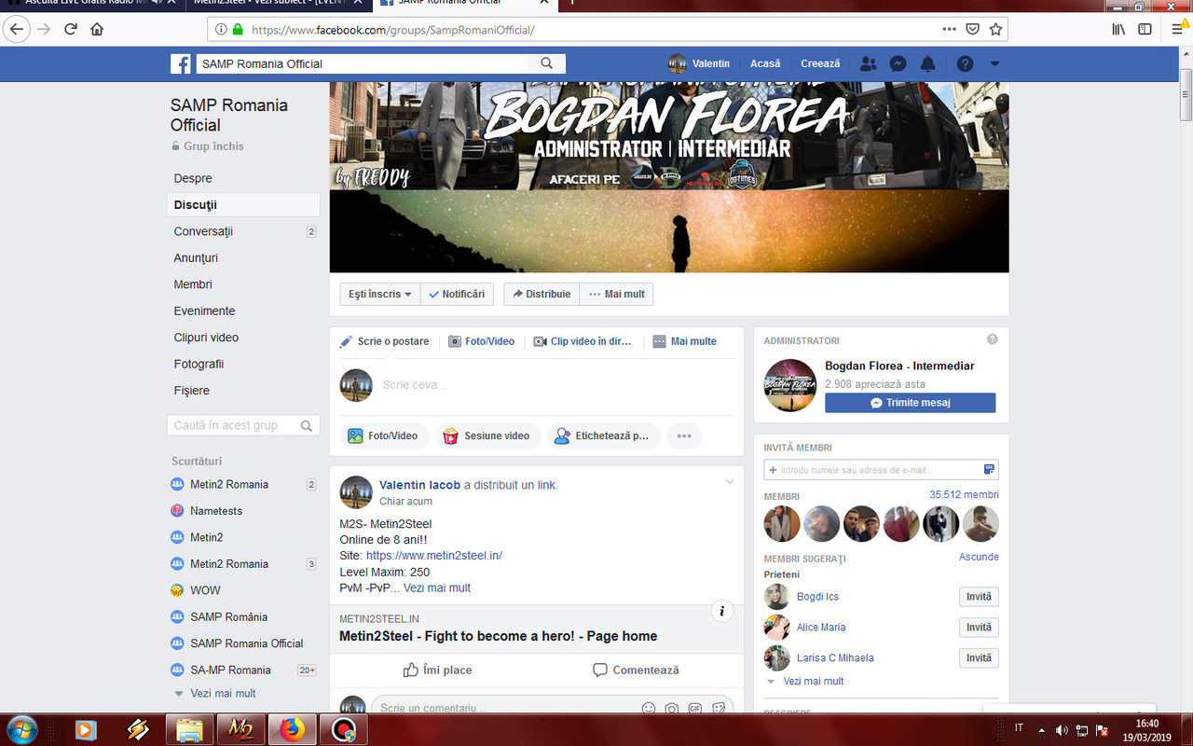Select the Foto/Video composer tab
Viewport: 1193px width, 746px height.
tap(481, 341)
